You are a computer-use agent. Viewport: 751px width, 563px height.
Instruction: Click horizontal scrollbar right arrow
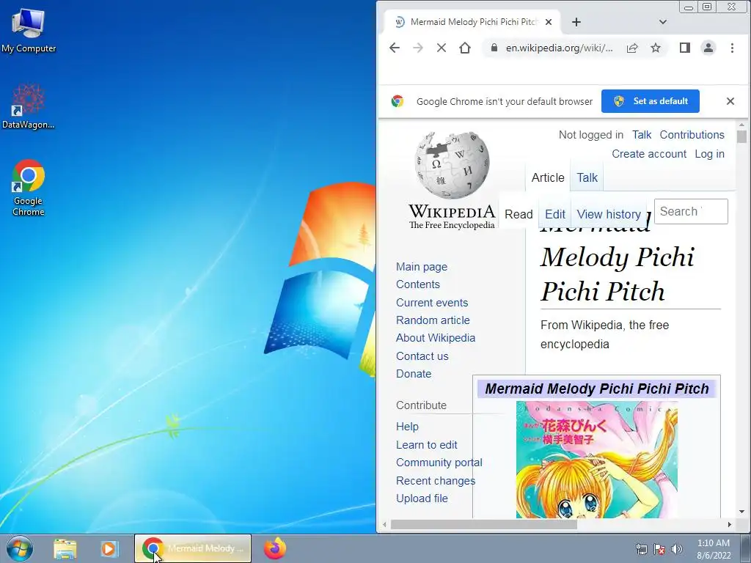point(729,525)
